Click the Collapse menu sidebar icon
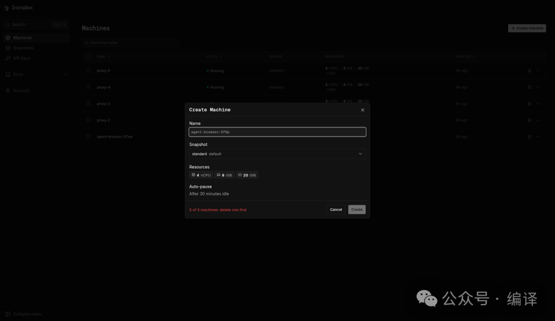This screenshot has height=321, width=555. [x=8, y=314]
